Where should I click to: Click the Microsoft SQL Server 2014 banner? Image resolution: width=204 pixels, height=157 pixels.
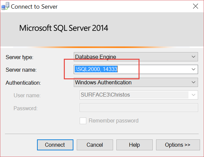(x=63, y=28)
